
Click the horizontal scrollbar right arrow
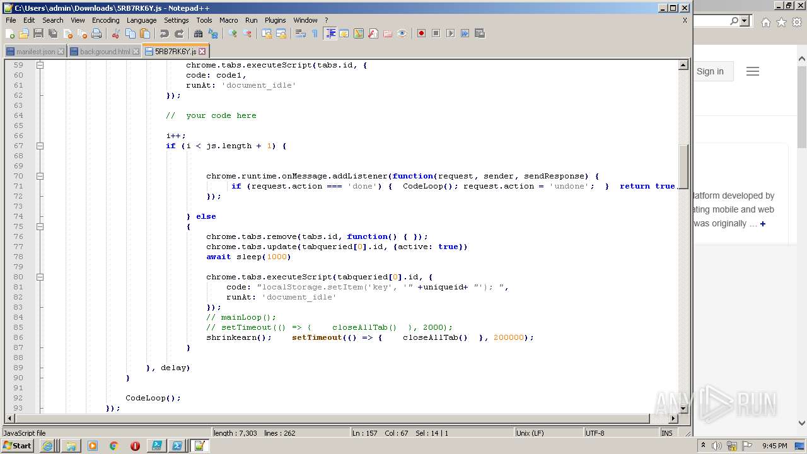(673, 418)
